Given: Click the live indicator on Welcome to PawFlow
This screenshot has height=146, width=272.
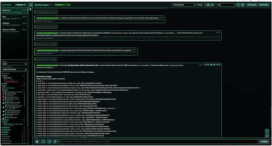Looking at the screenshot, I should (x=24, y=30).
